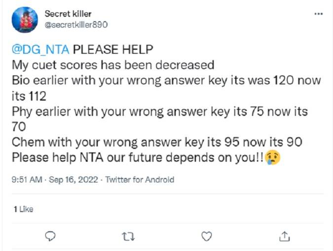
Task: Retweet this post using the retweet icon
Action: coord(128,237)
